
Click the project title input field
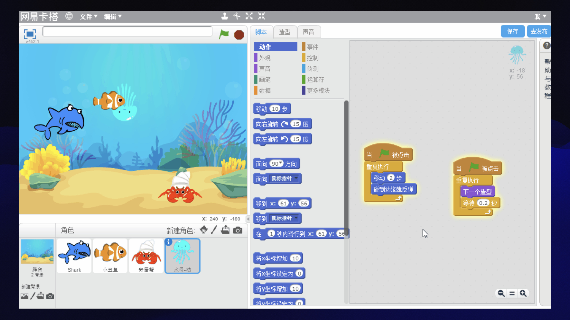coord(127,31)
